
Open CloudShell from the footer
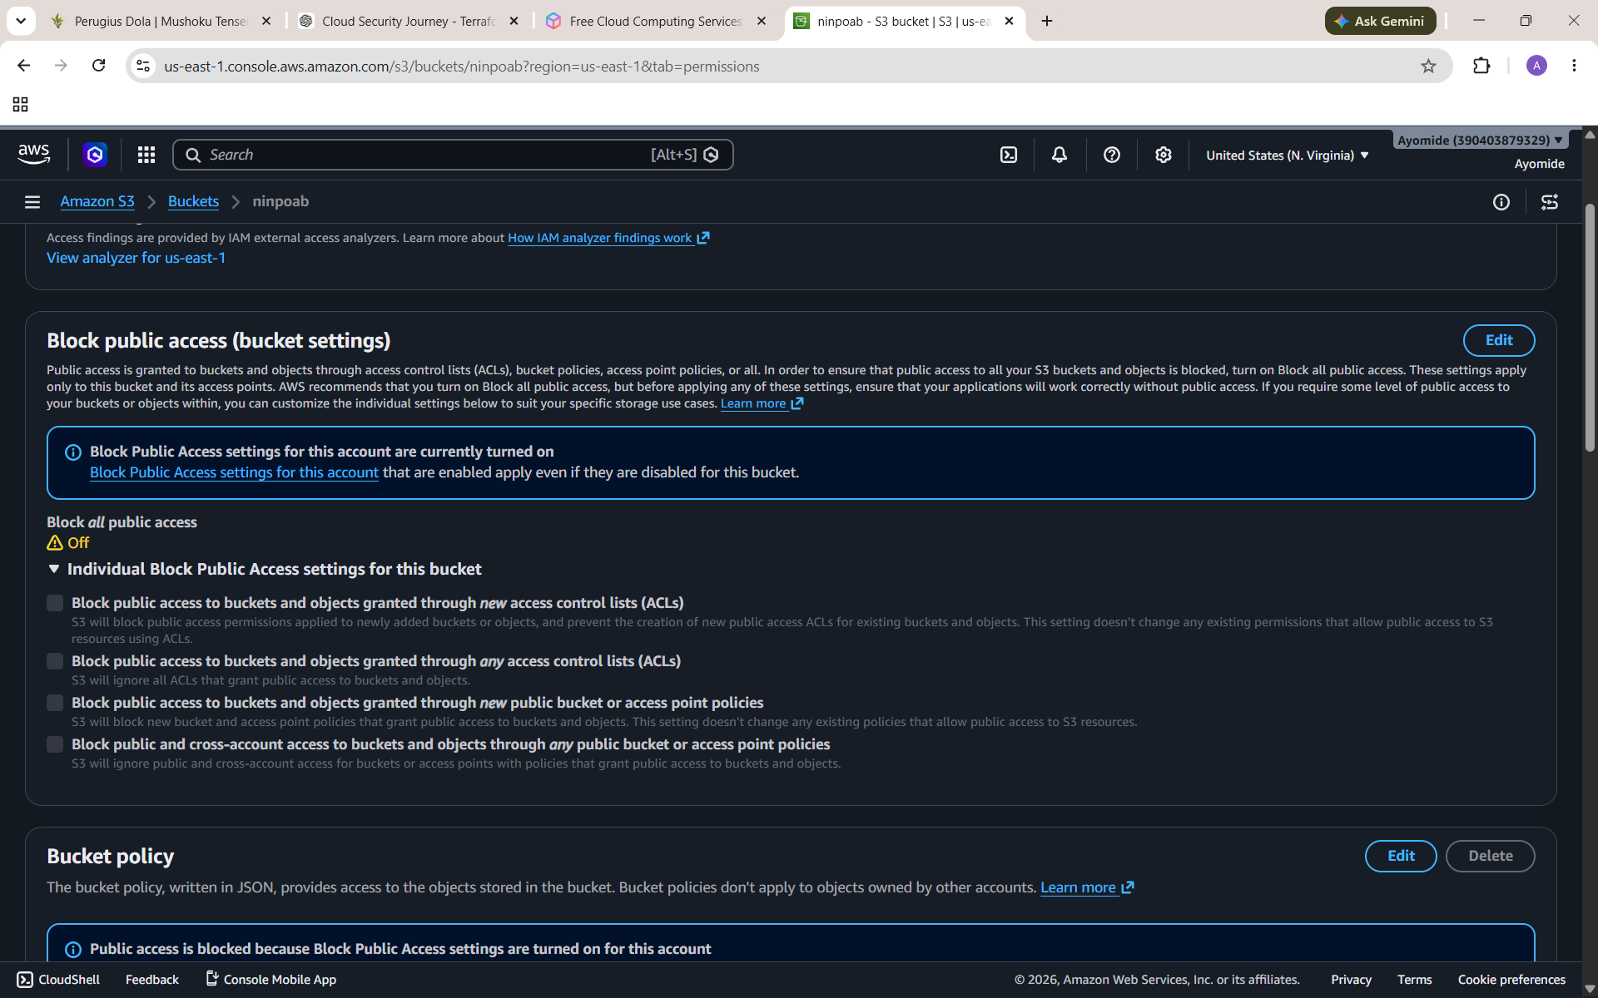(58, 980)
